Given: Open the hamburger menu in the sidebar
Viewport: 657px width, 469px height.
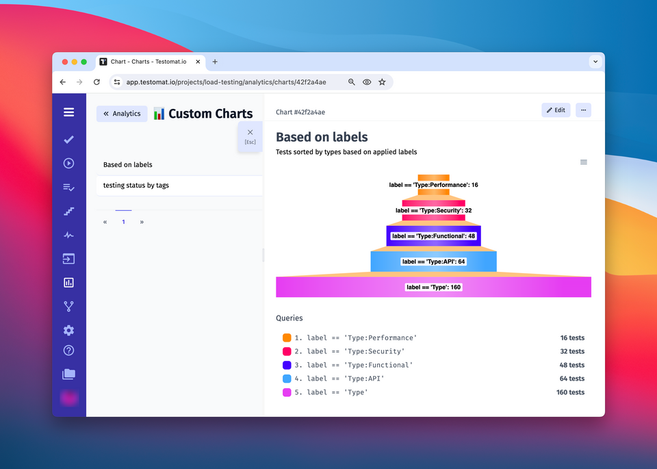Looking at the screenshot, I should (x=68, y=112).
